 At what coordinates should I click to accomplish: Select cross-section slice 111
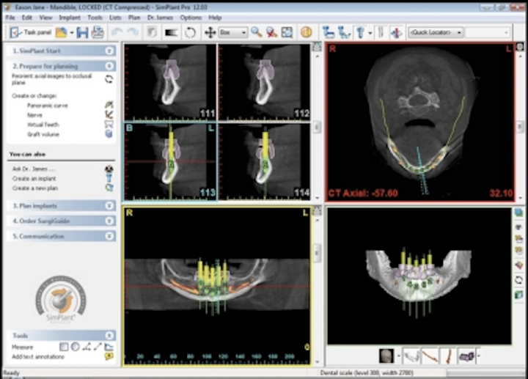click(x=170, y=82)
